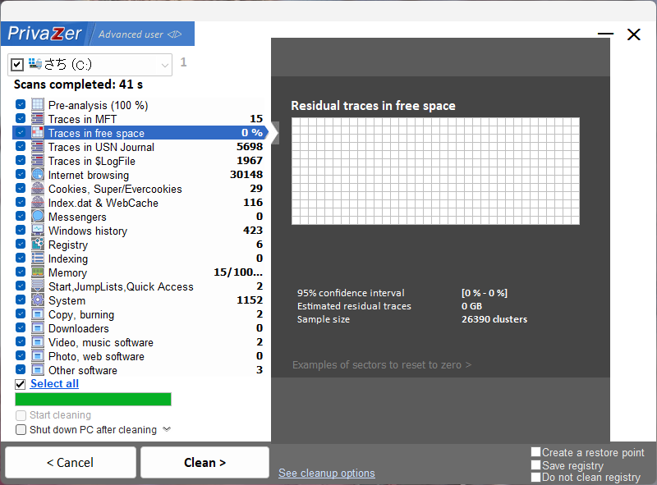Click the Traces in free space icon

[38, 132]
